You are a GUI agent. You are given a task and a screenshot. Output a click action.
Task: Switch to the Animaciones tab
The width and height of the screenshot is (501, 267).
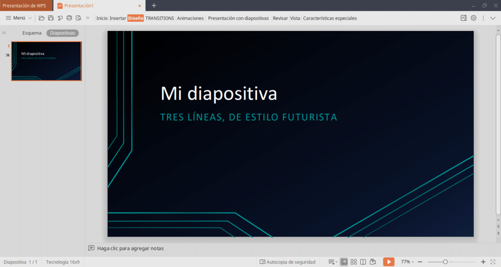(190, 18)
